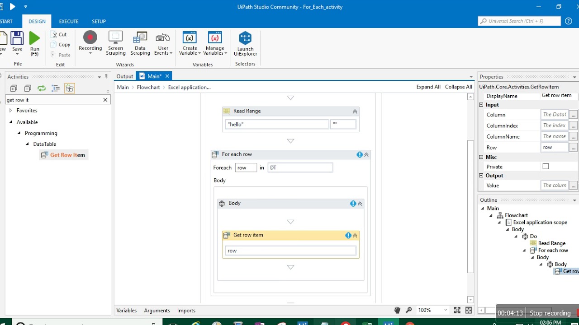Switch to the EXECUTE ribbon tab
Viewport: 579px width, 325px height.
pos(69,21)
